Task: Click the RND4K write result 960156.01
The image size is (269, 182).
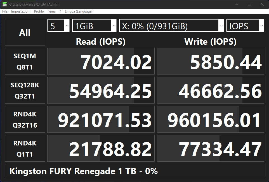Action: [211, 119]
